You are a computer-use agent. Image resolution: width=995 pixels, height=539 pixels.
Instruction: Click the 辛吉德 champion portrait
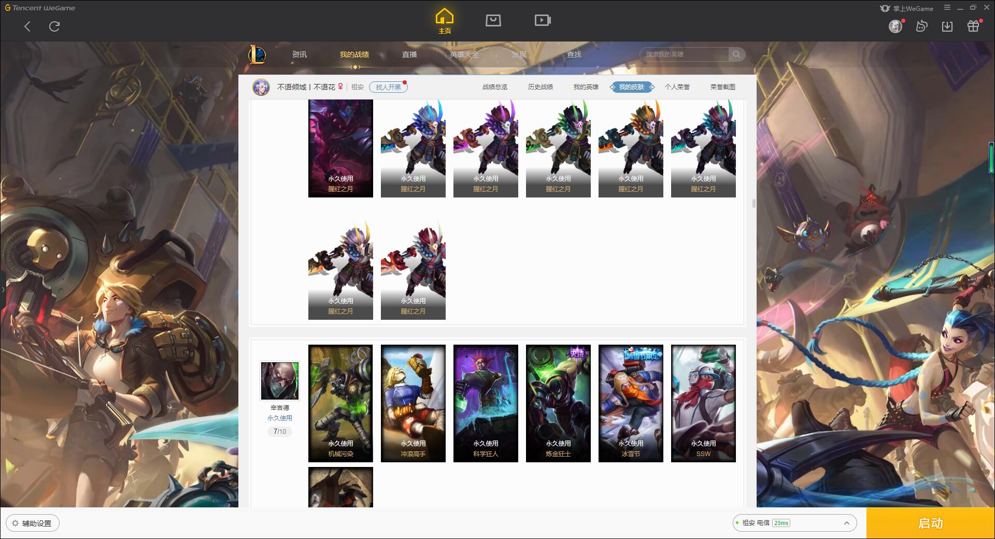pyautogui.click(x=280, y=381)
